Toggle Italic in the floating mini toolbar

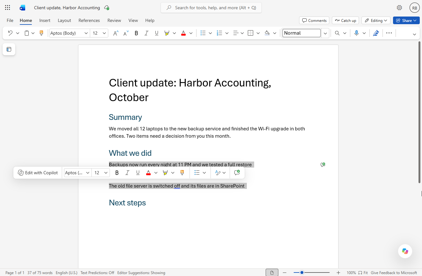pos(127,173)
